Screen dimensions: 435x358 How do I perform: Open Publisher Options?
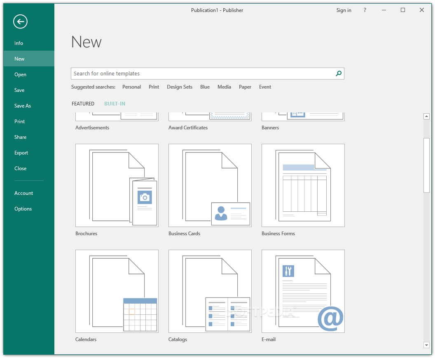[29, 209]
